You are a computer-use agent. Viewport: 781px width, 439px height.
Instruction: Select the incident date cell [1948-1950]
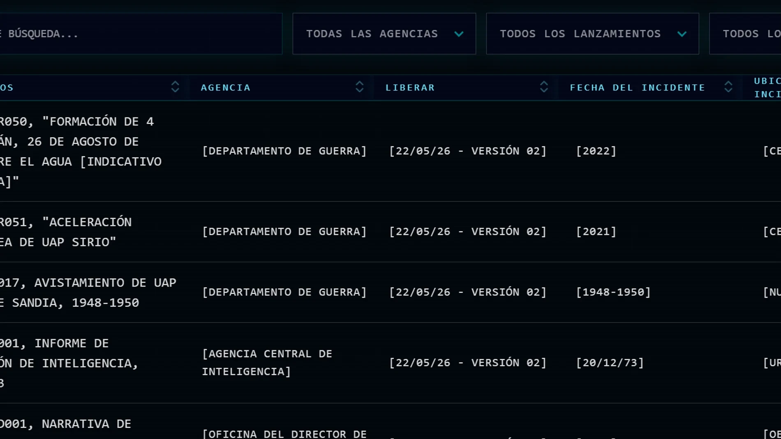click(x=613, y=292)
